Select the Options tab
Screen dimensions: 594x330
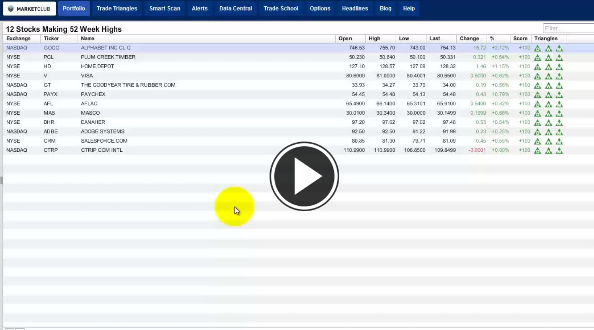point(320,8)
